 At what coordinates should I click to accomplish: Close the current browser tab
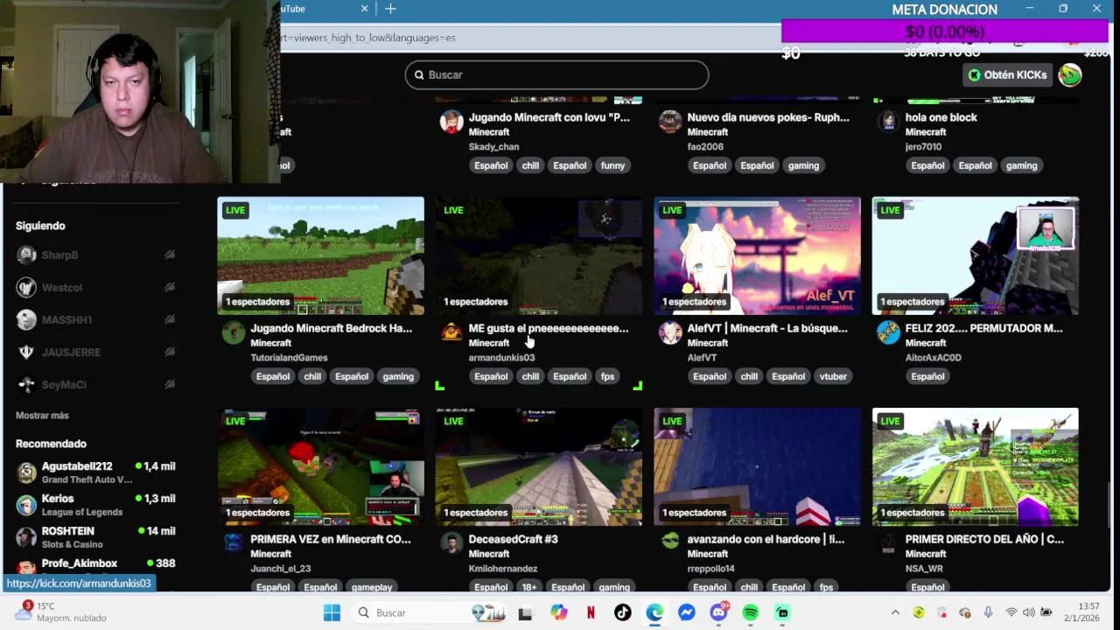point(365,9)
